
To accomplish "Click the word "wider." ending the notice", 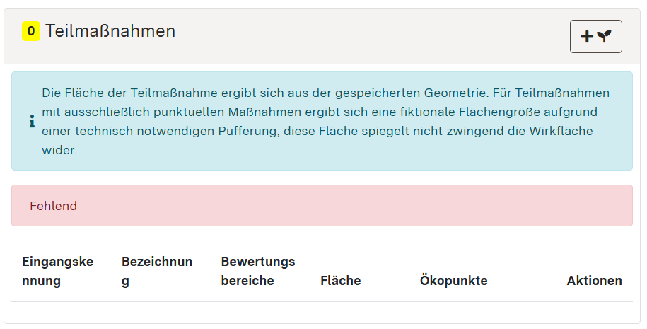I will click(59, 150).
